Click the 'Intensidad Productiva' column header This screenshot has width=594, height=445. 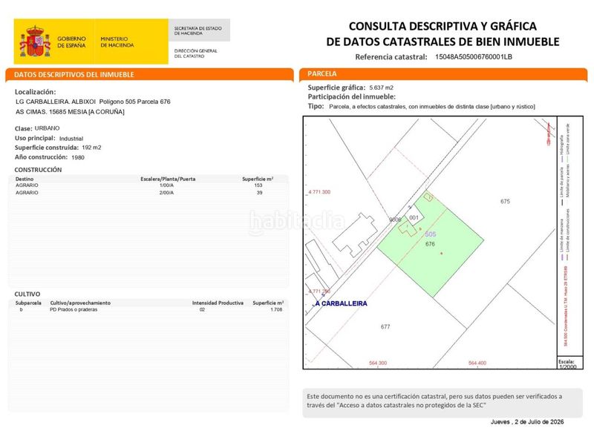click(x=218, y=303)
